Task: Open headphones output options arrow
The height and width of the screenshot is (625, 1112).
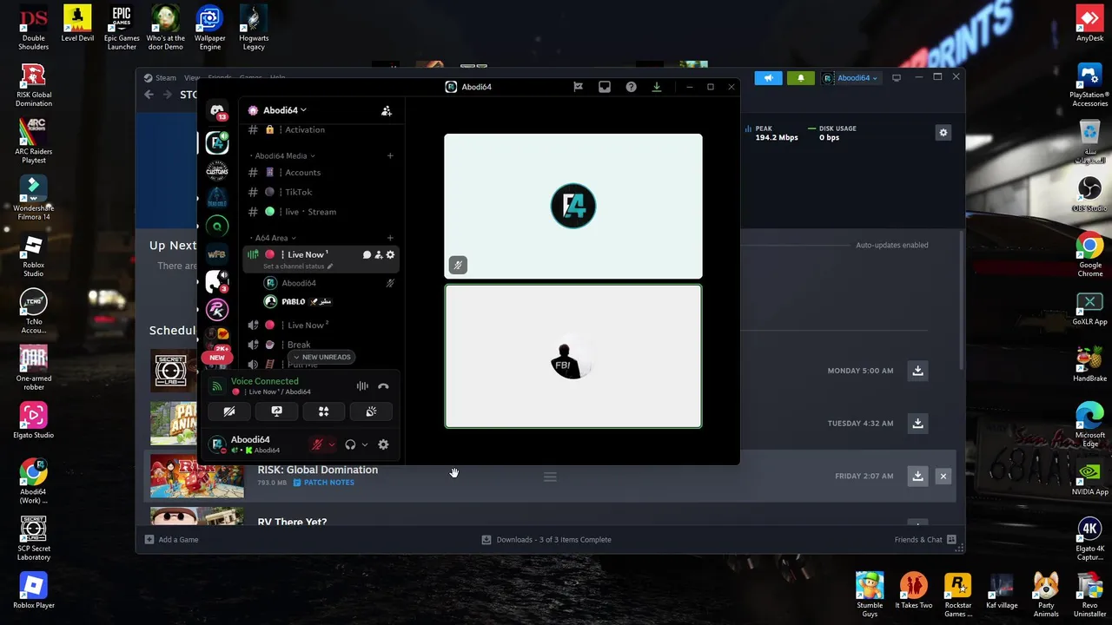Action: click(364, 444)
